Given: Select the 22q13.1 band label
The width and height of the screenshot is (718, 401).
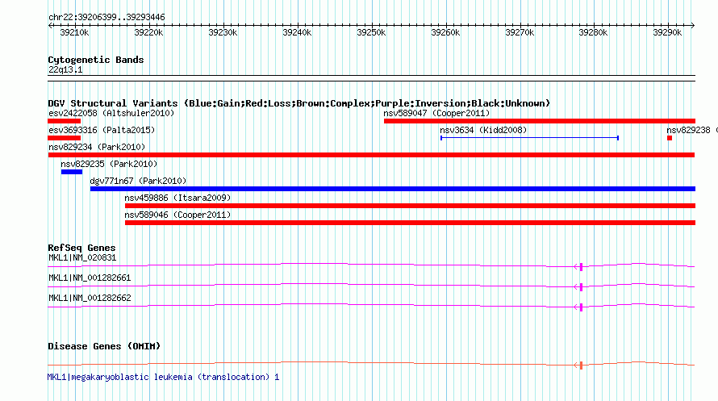Looking at the screenshot, I should click(x=65, y=69).
